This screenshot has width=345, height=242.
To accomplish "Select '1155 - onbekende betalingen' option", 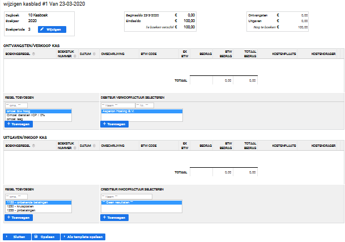I will click(x=39, y=202).
